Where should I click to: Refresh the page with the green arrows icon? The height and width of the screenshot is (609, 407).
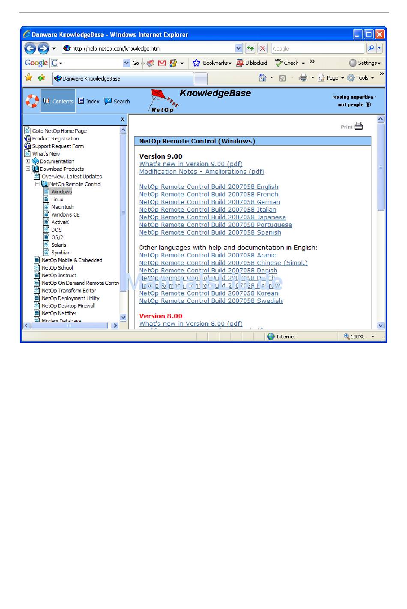[250, 48]
